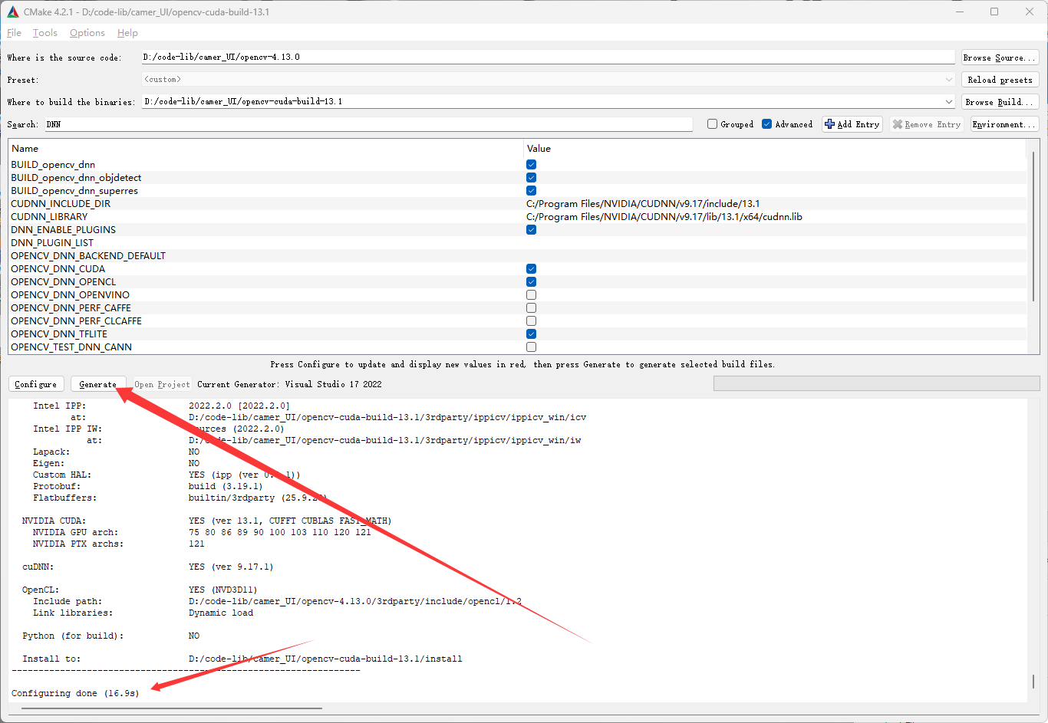The height and width of the screenshot is (723, 1048).
Task: Click the source code path field
Action: pos(549,58)
